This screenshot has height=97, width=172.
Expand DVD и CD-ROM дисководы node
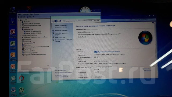[x=21, y=24]
